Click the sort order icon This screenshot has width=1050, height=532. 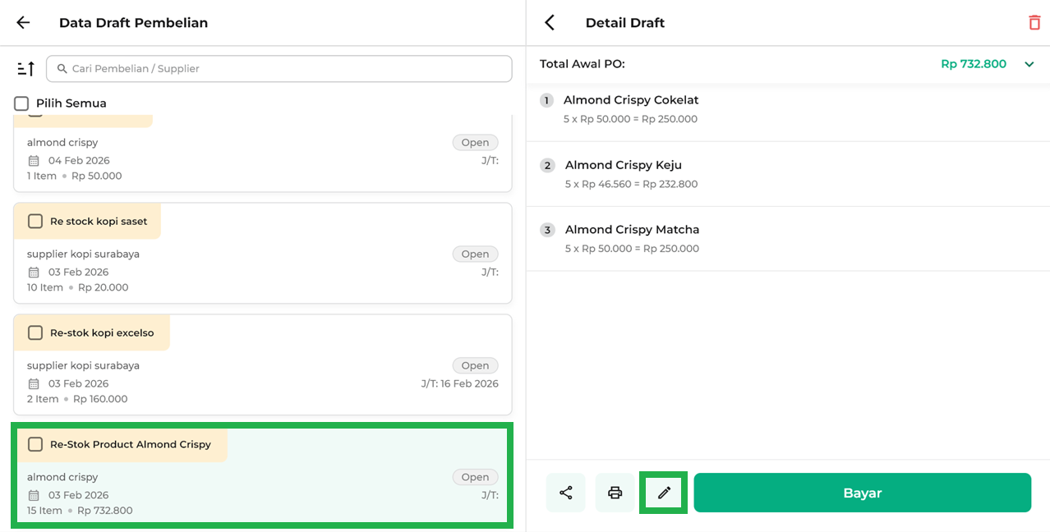point(25,69)
